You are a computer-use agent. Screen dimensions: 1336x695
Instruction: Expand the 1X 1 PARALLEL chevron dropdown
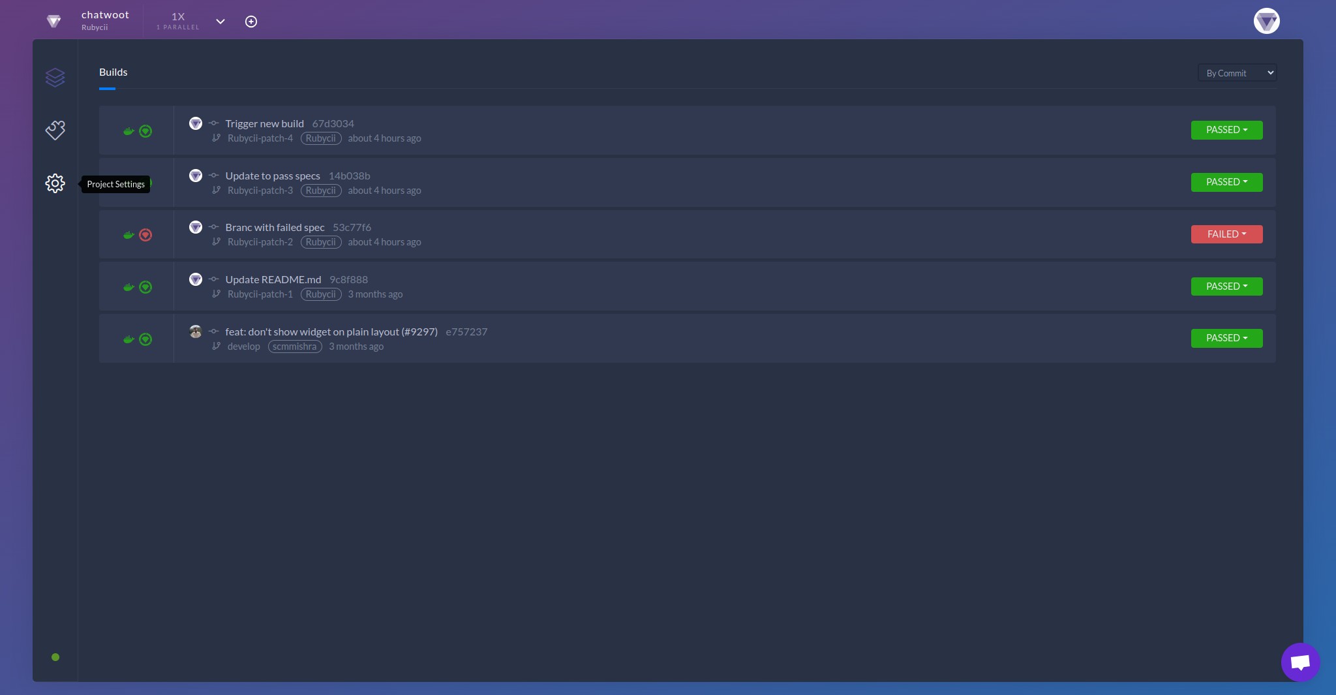coord(220,21)
